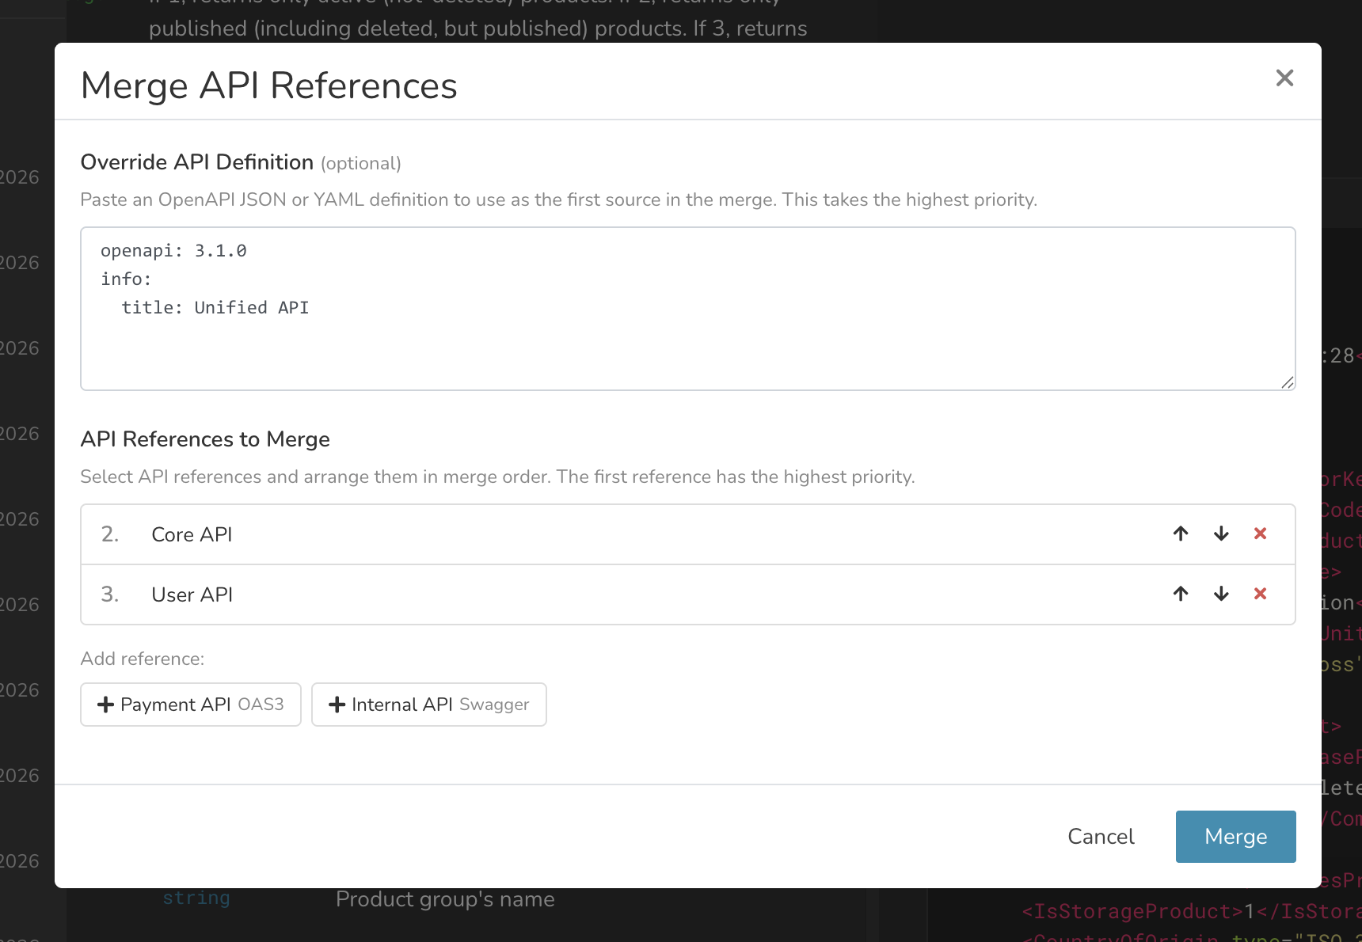Viewport: 1362px width, 942px height.
Task: Click the Merge API References heading
Action: coord(269,85)
